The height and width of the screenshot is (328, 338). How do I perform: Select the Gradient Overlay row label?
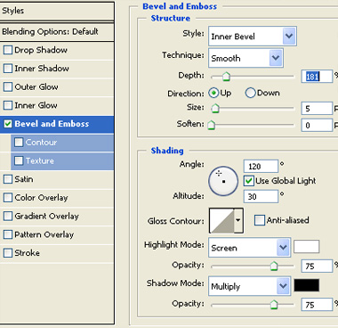(47, 216)
